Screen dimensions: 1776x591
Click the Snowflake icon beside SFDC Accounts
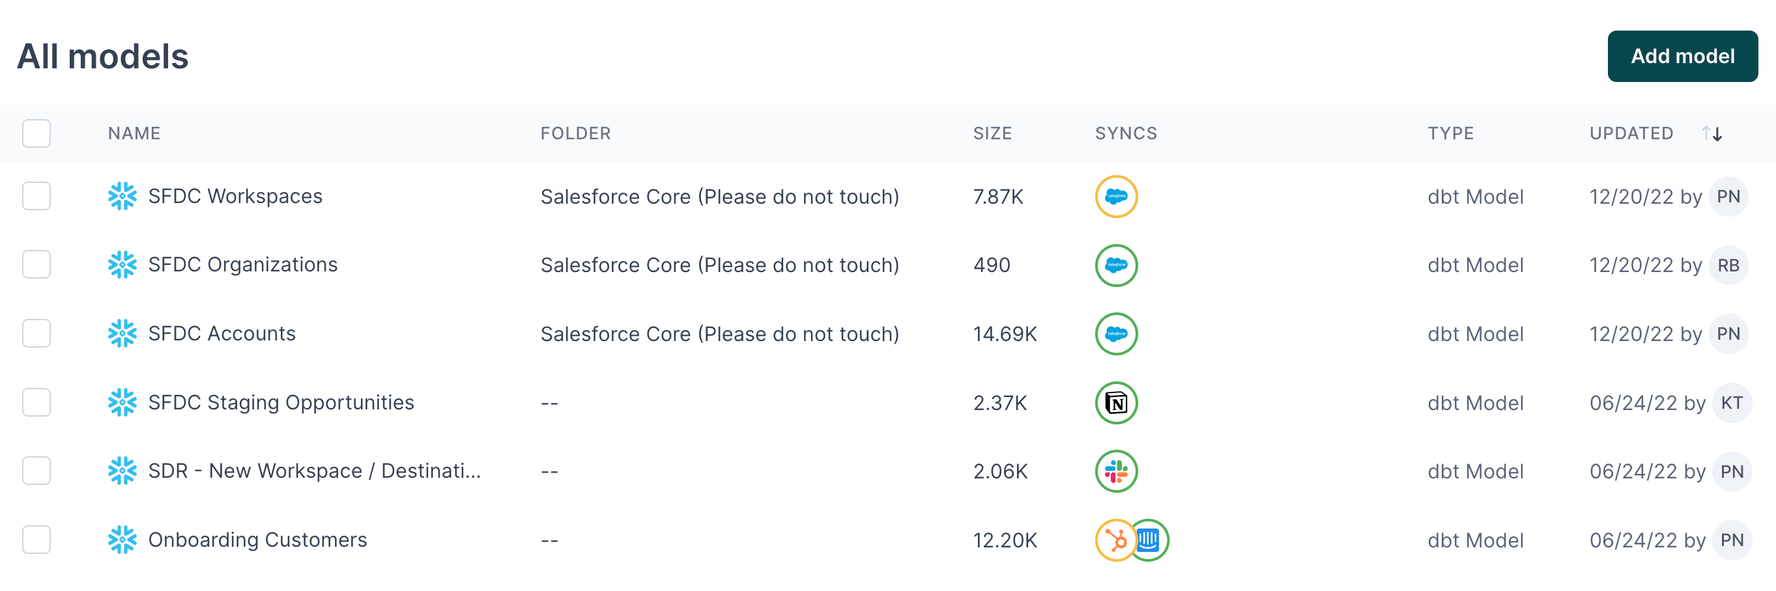click(x=122, y=333)
